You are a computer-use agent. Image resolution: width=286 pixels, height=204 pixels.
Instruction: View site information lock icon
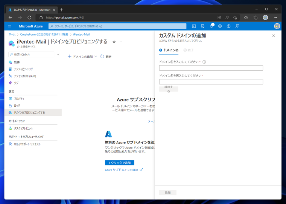point(41,18)
